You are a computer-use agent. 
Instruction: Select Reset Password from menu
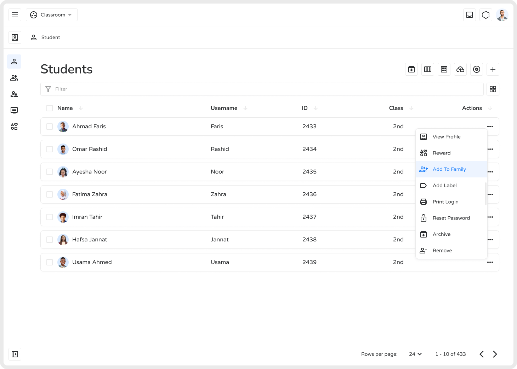(451, 218)
